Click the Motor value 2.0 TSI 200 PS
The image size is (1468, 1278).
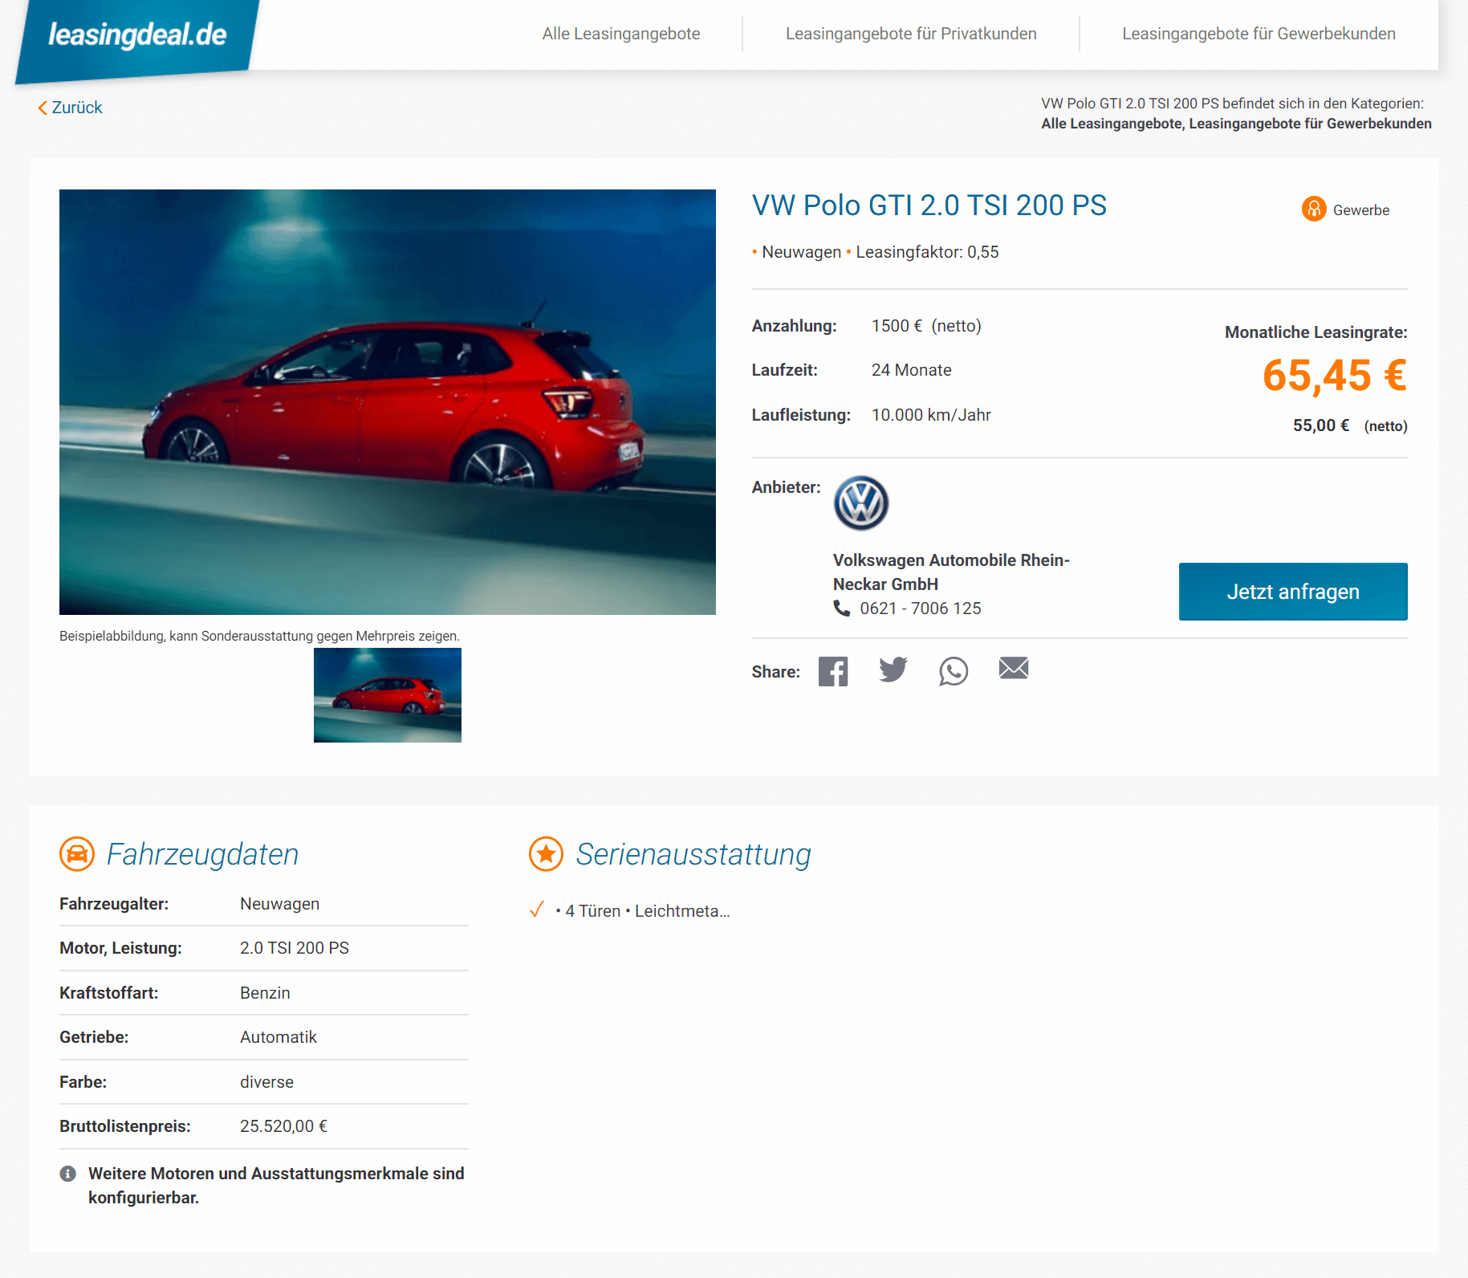[x=295, y=948]
